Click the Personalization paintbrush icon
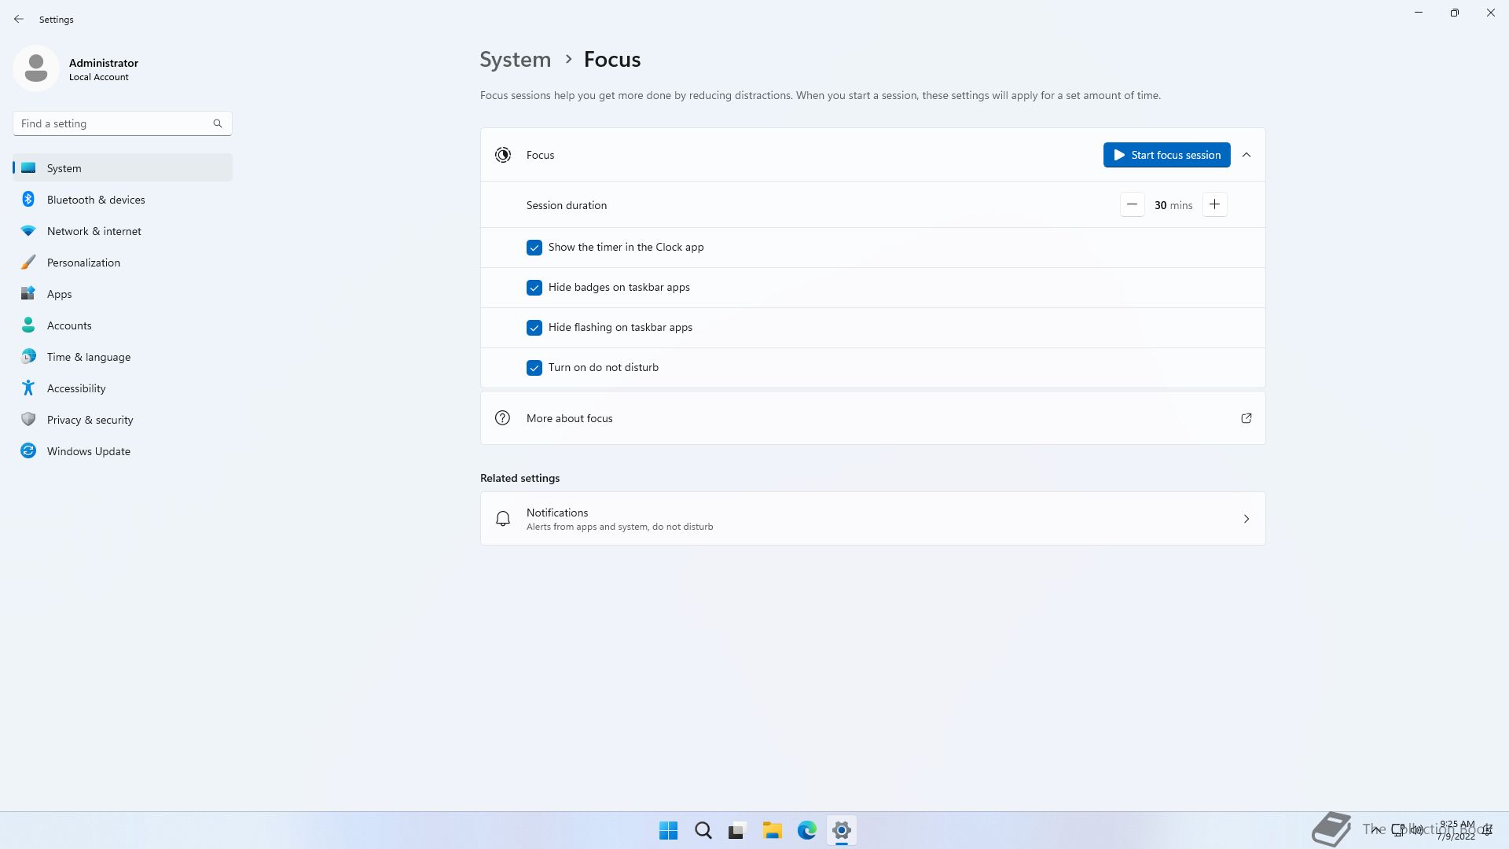 (x=28, y=262)
